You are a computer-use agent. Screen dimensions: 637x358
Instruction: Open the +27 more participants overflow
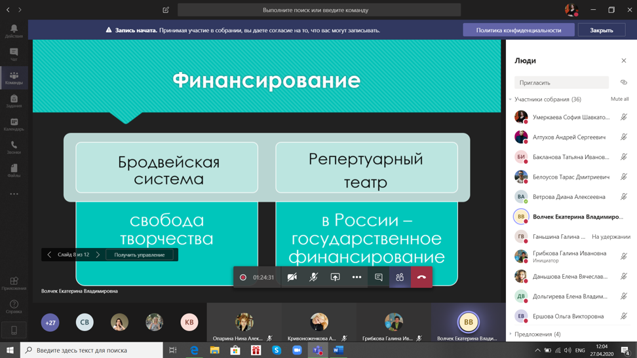50,322
